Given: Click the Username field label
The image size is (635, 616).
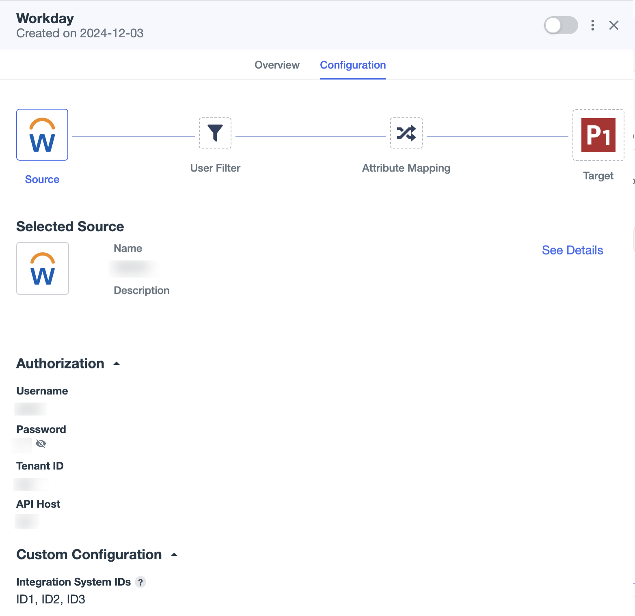Looking at the screenshot, I should point(42,391).
